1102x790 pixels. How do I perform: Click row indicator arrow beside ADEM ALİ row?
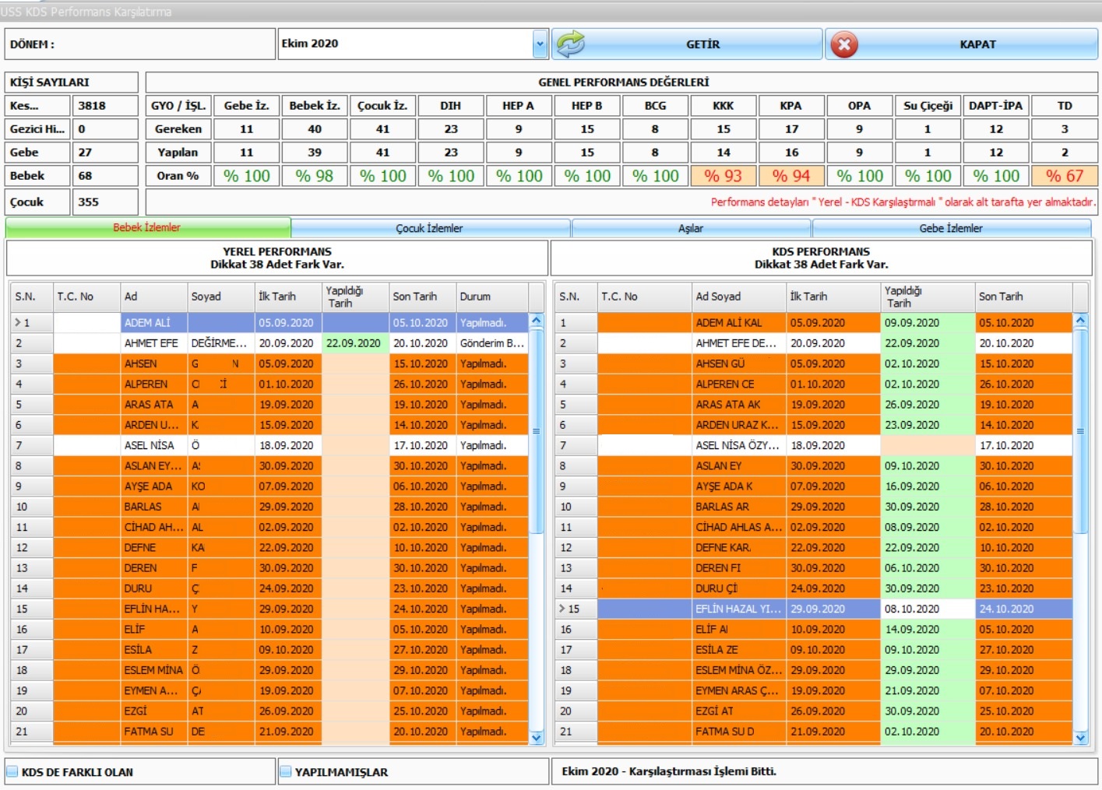pos(17,322)
